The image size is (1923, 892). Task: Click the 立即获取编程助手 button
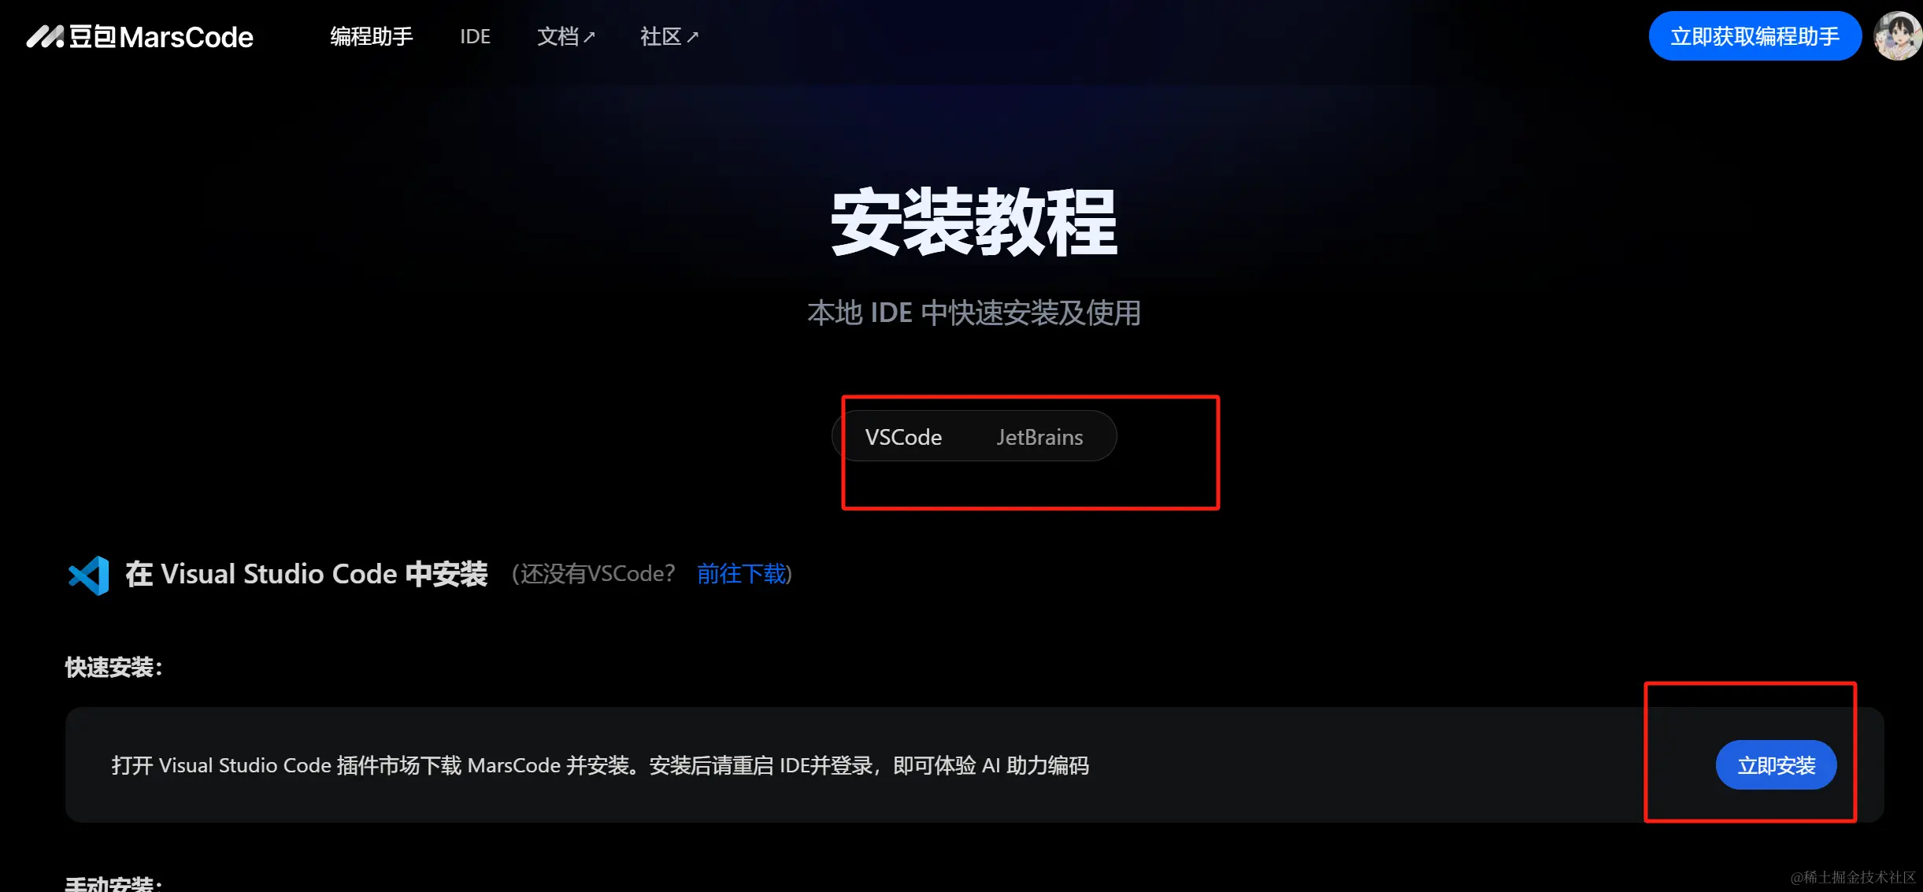pos(1755,36)
